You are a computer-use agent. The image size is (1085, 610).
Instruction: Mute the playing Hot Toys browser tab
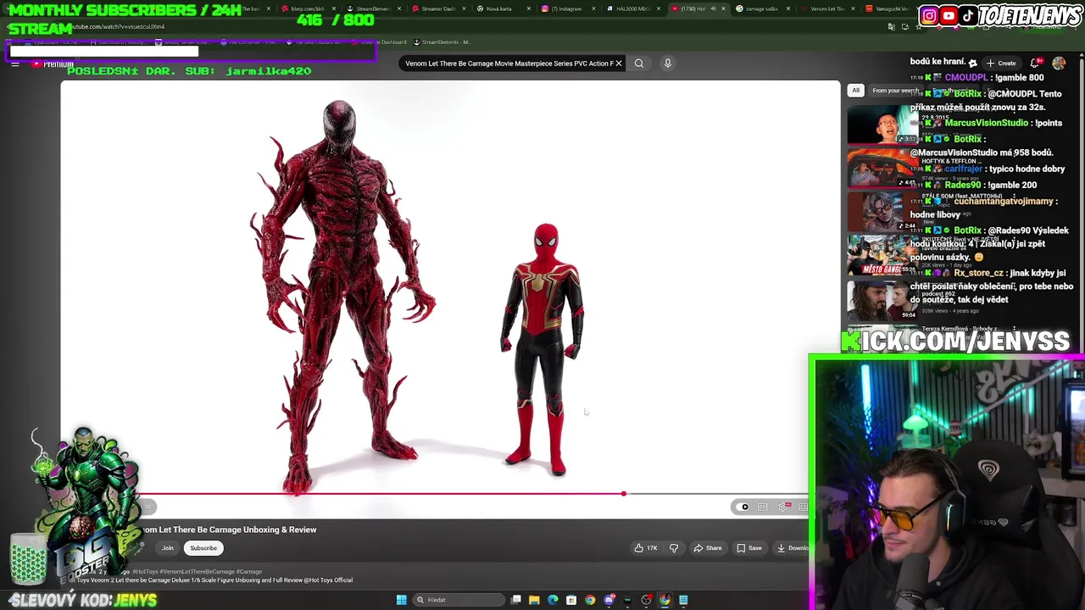(713, 8)
